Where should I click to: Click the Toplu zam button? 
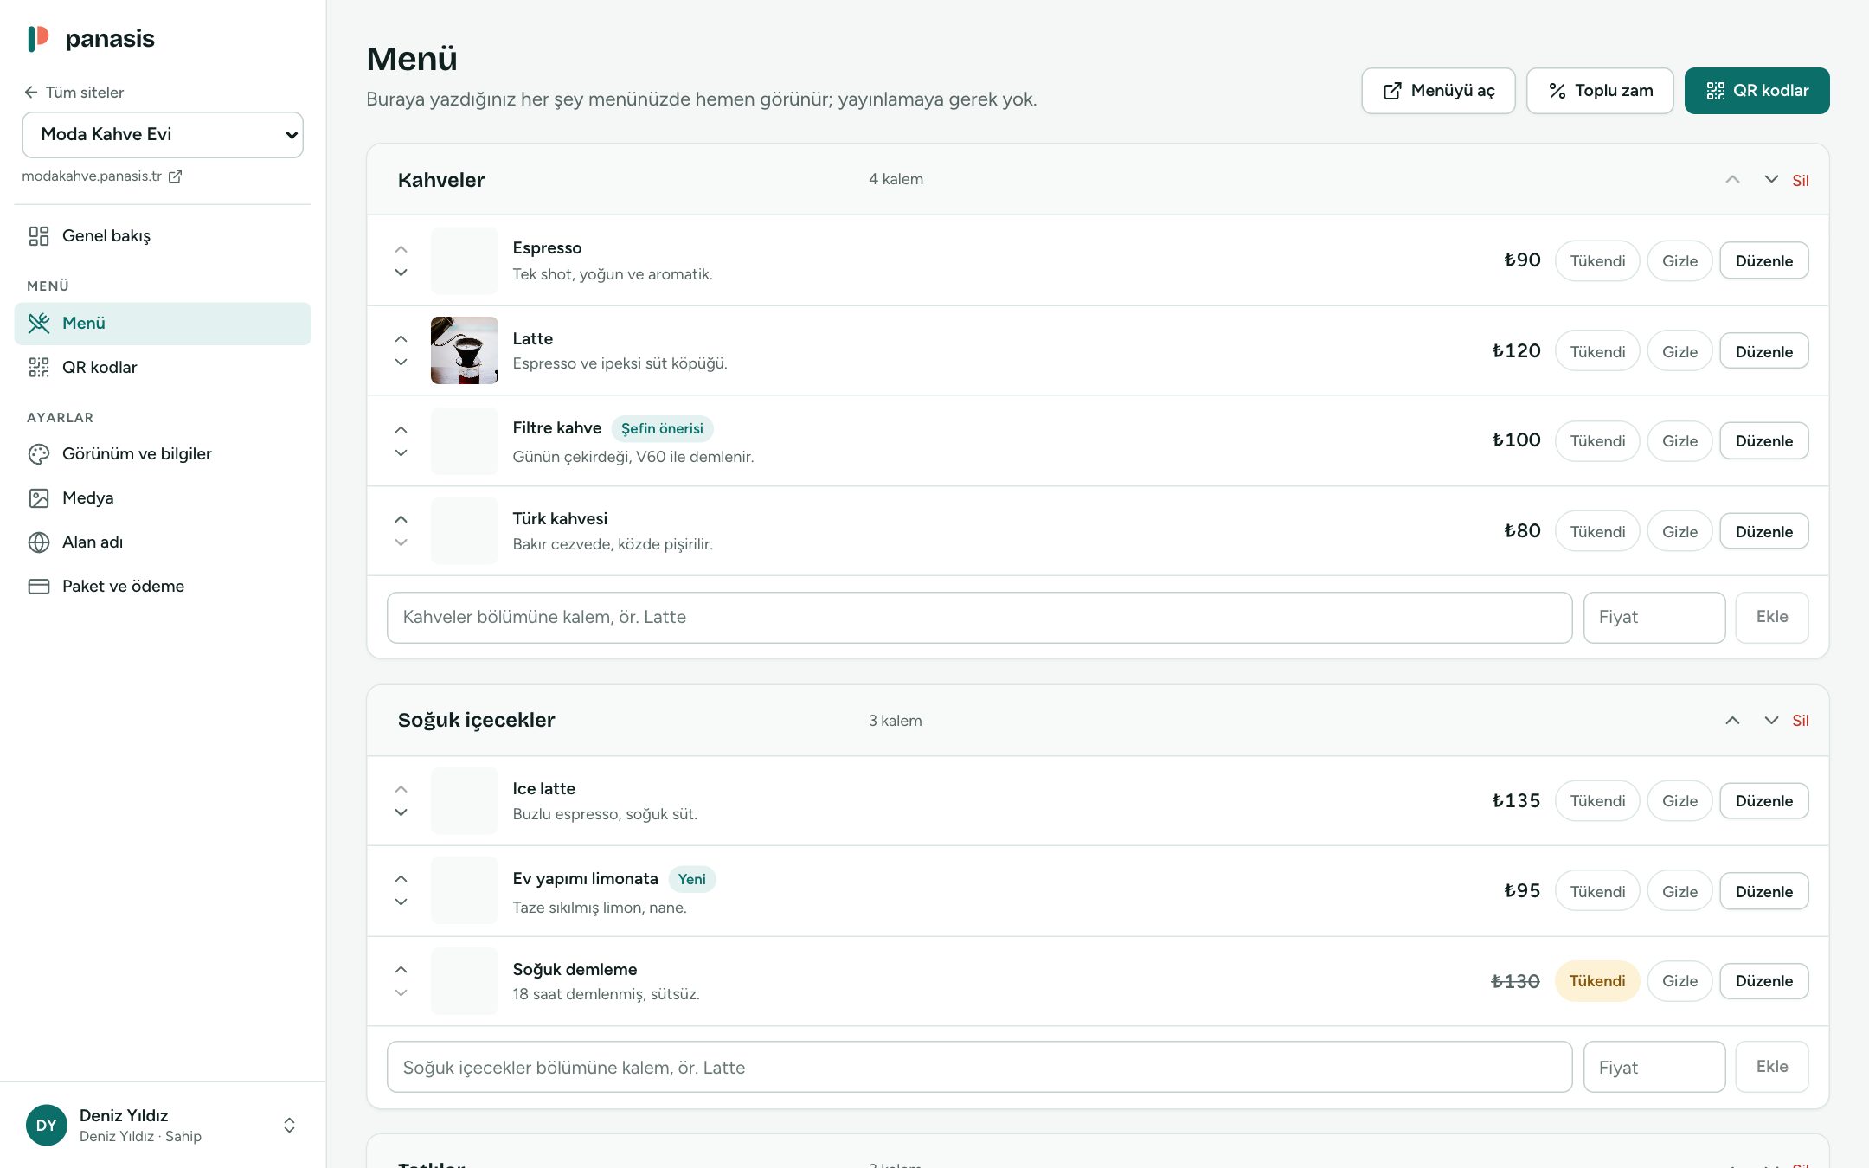[1600, 91]
